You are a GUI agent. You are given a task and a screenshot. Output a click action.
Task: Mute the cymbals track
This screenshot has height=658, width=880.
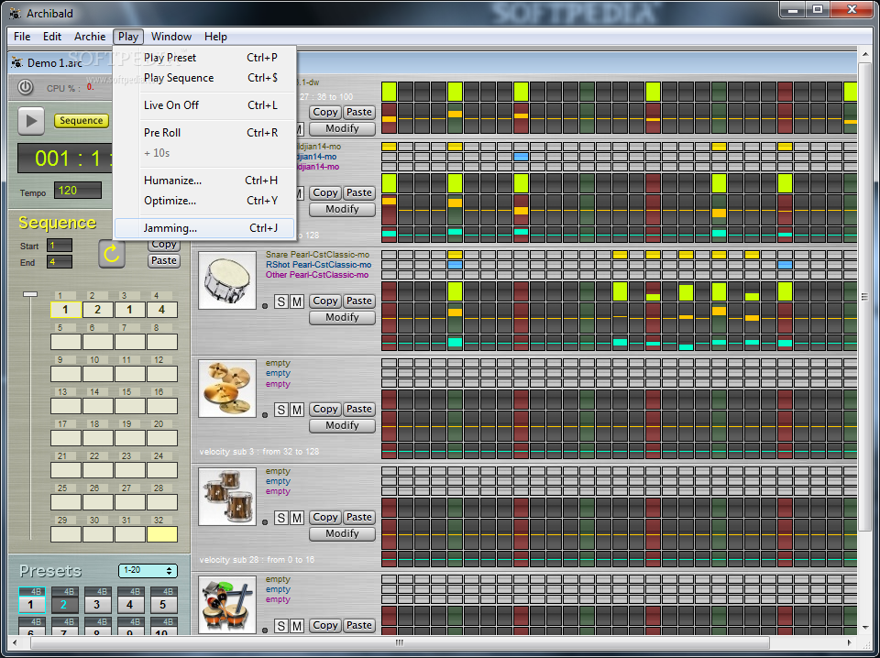297,410
